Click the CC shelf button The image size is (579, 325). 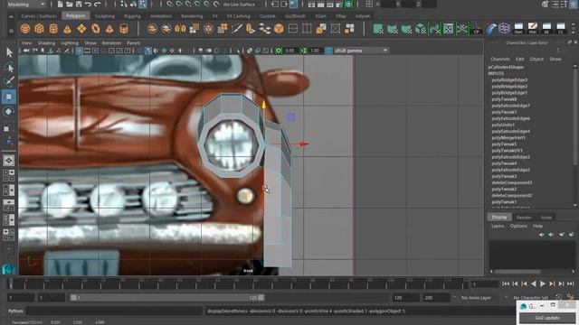pos(561,28)
